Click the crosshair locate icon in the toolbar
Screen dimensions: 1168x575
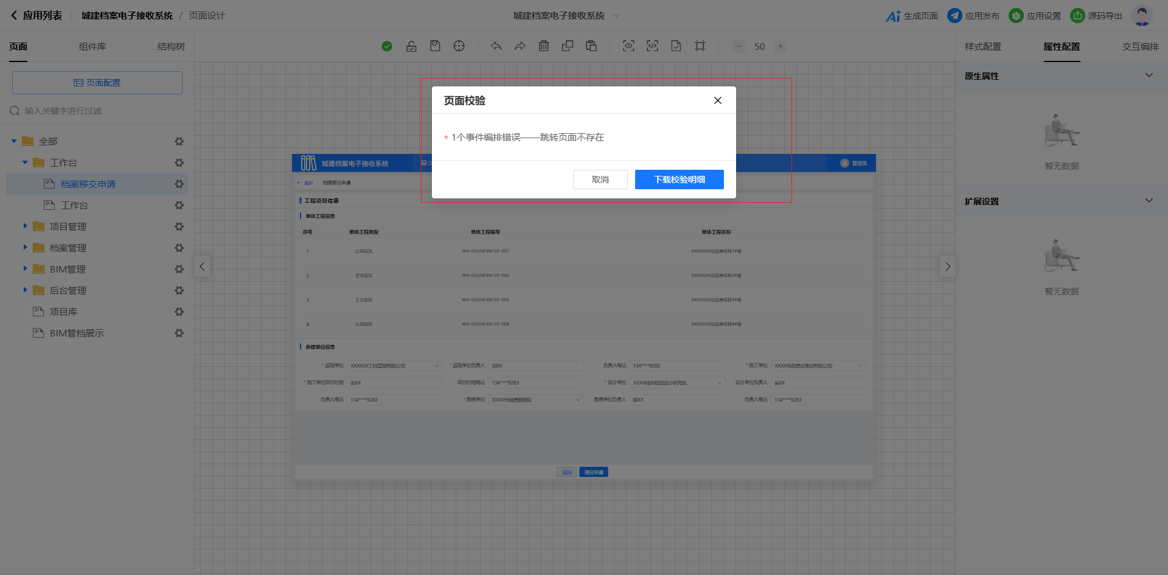pyautogui.click(x=459, y=46)
